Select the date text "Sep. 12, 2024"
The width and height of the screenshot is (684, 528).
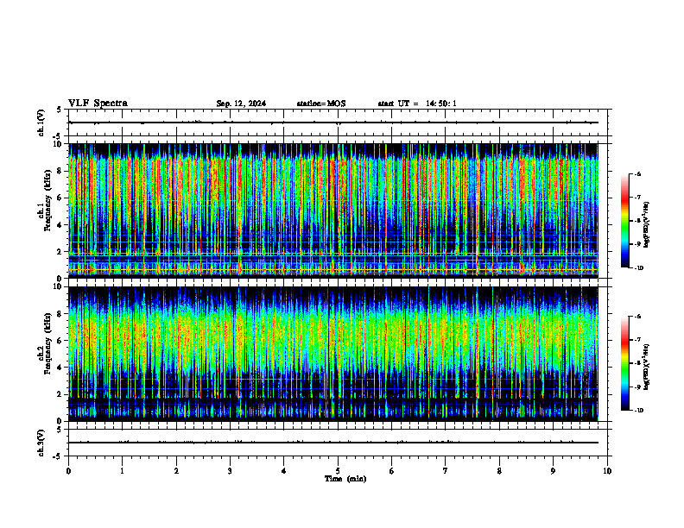pyautogui.click(x=241, y=104)
